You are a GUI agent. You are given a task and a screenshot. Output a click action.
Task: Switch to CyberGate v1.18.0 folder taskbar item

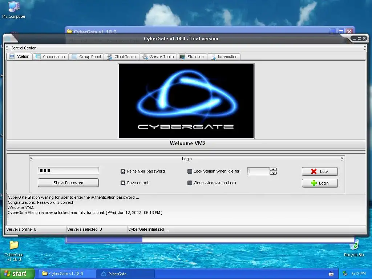(66, 274)
